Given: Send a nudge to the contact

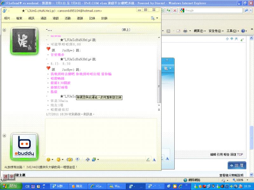Looking at the screenshot, I should 70,159.
